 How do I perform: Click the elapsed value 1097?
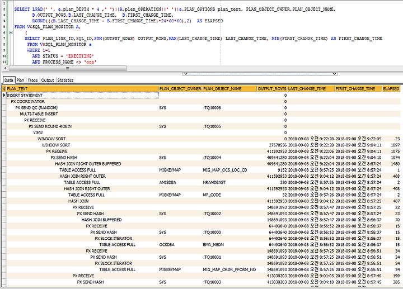click(391, 145)
